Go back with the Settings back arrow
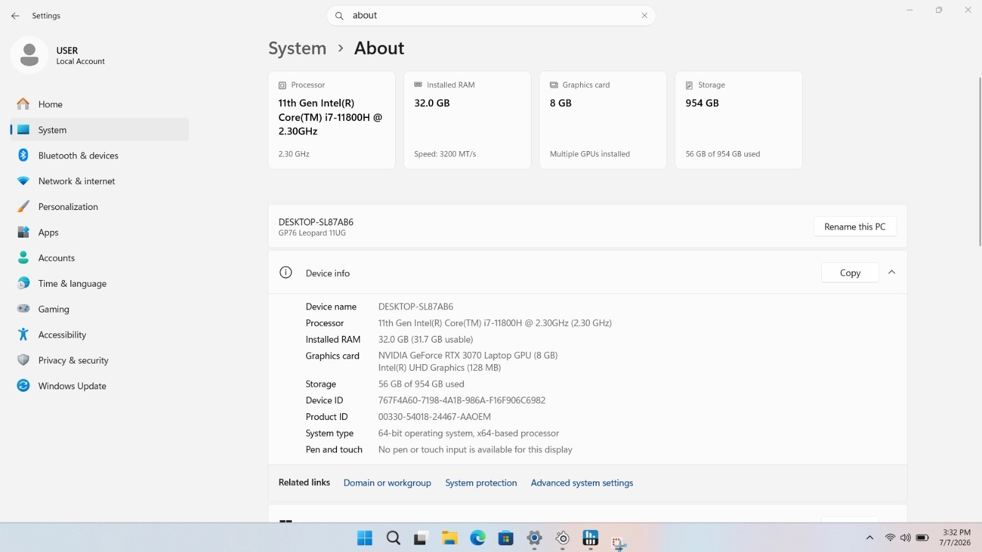The width and height of the screenshot is (982, 552). pos(15,16)
